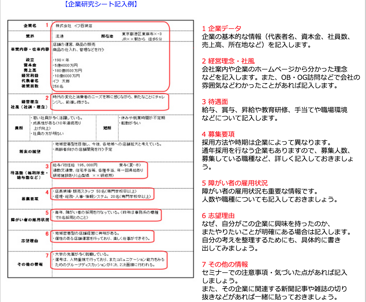Viewport: 366px width, 302px height.
Task: Click the red heading "5 障がい者の雇用状況"
Action: (x=235, y=183)
